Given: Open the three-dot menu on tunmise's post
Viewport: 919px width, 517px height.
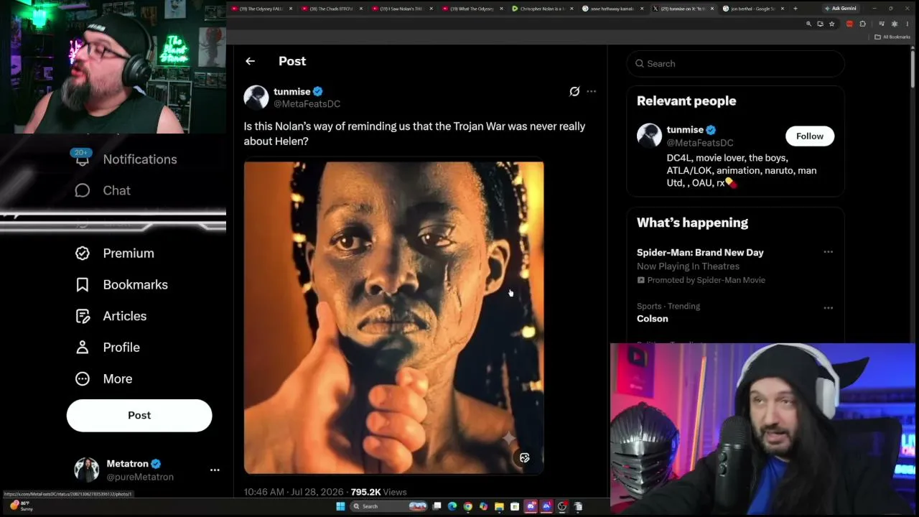Looking at the screenshot, I should tap(592, 91).
